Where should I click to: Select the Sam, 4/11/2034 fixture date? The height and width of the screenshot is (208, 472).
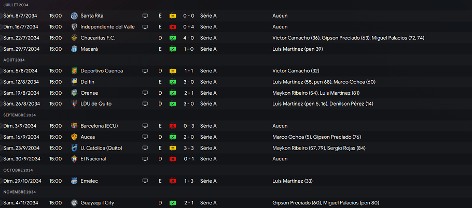tap(21, 203)
